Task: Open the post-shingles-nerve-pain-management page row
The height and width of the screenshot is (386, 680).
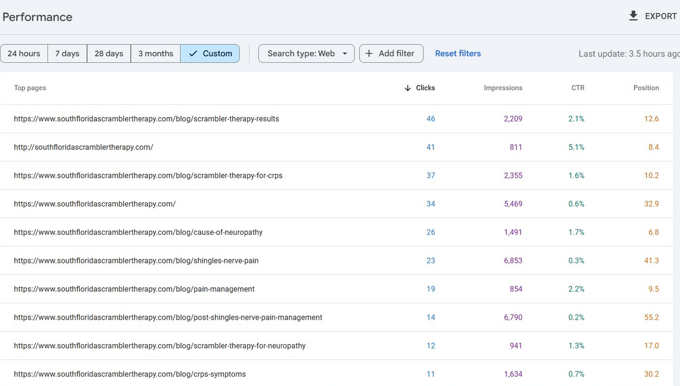Action: 337,317
